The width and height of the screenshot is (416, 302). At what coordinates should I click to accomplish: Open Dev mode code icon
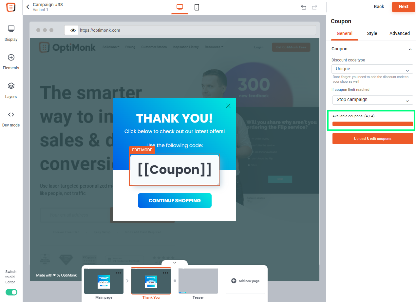point(11,115)
